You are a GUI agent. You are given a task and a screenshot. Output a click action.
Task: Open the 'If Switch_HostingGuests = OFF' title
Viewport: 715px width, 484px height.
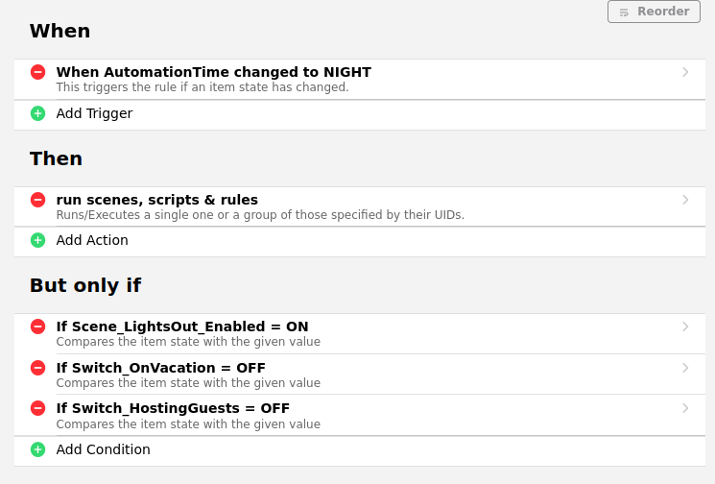(173, 408)
